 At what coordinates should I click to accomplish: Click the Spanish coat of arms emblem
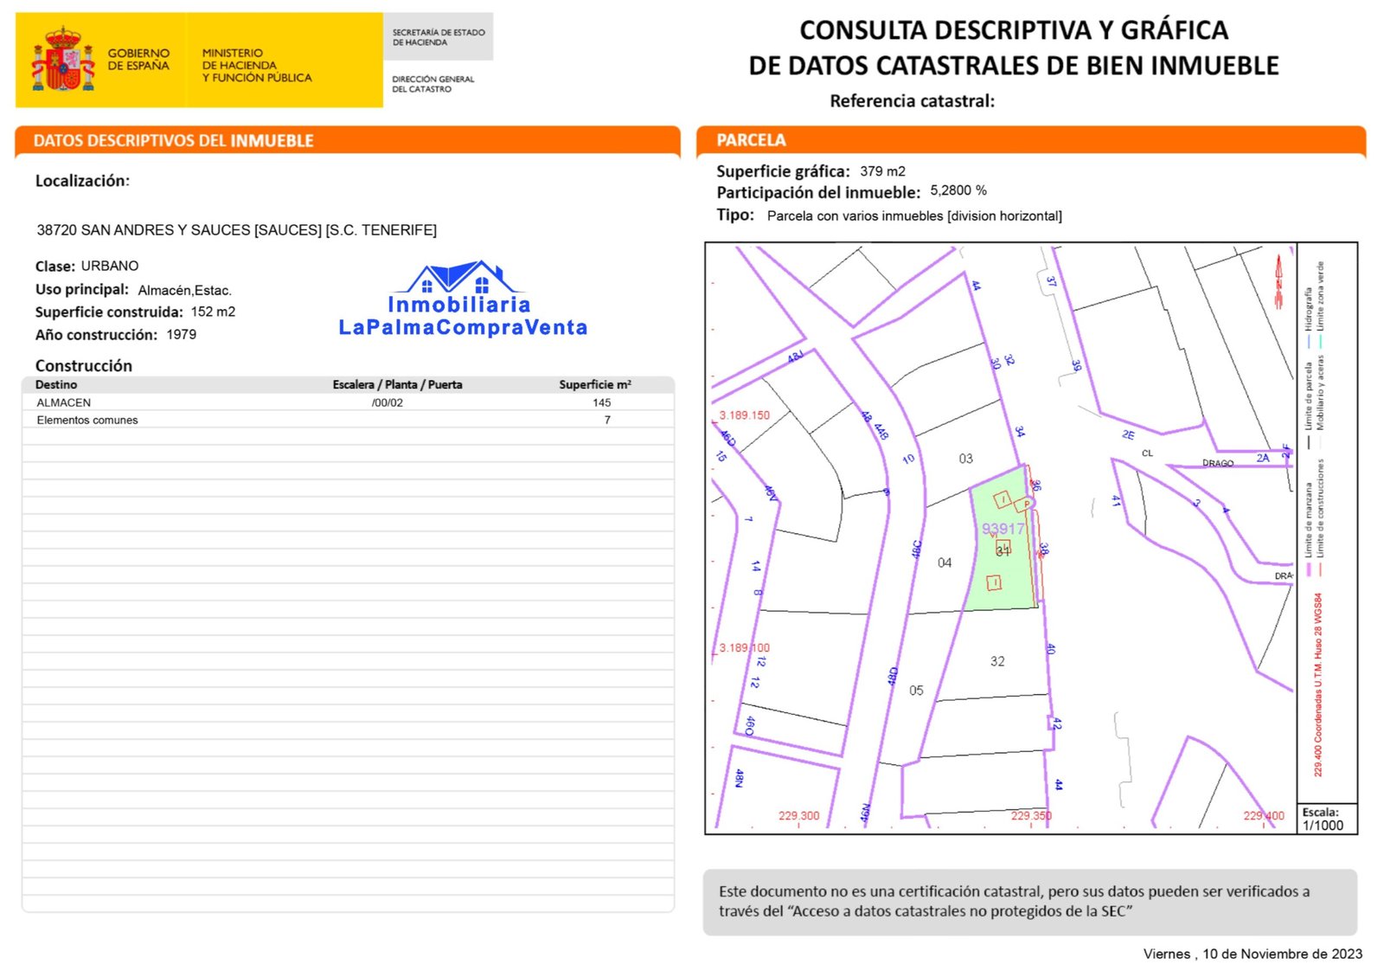pyautogui.click(x=62, y=59)
